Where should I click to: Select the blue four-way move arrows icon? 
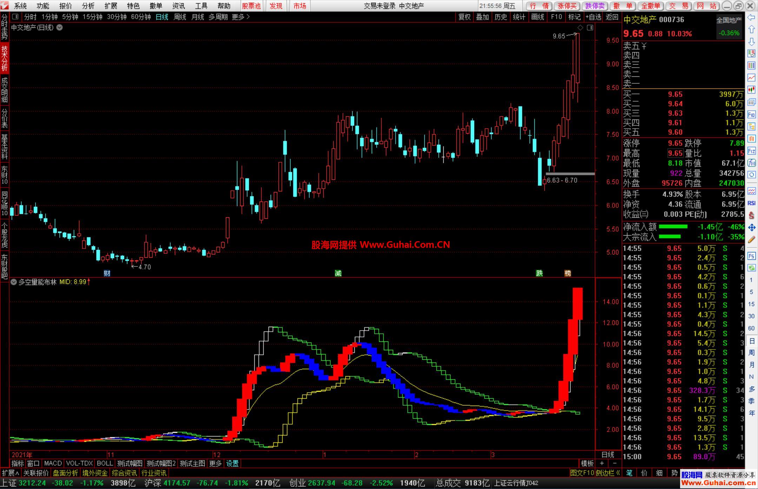(751, 227)
